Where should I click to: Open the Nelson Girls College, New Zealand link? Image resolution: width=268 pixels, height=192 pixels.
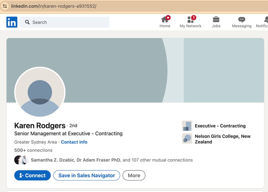223,139
